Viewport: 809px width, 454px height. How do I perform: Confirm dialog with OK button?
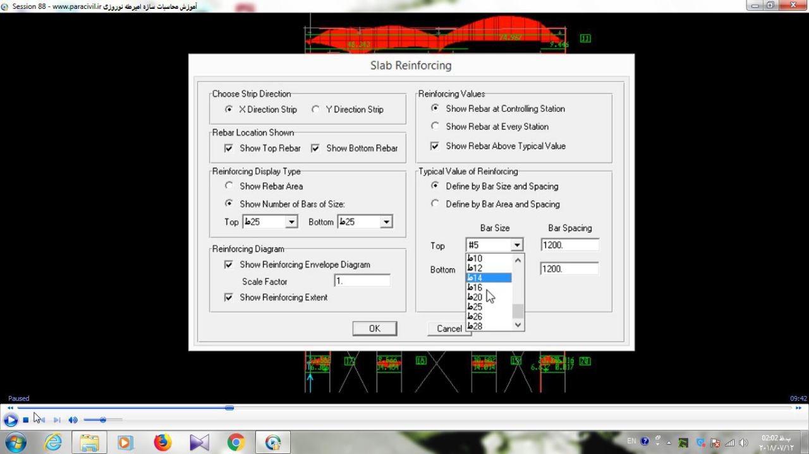375,328
